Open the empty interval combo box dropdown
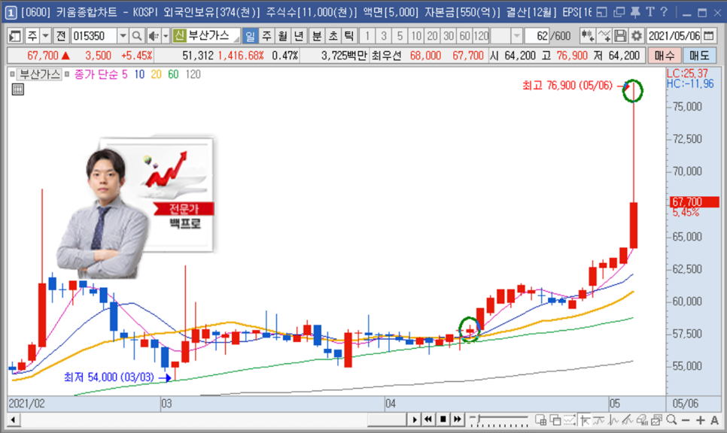The width and height of the screenshot is (727, 433). [516, 35]
